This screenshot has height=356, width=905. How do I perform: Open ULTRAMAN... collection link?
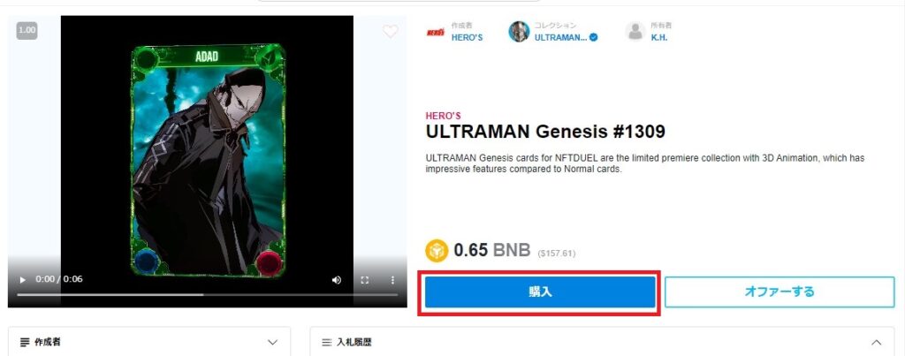[560, 37]
